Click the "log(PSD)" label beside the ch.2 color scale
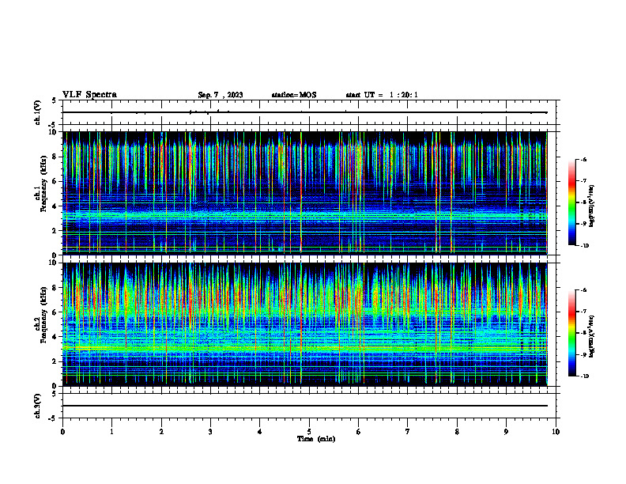Viewport: 626px width, 484px height. 592,337
